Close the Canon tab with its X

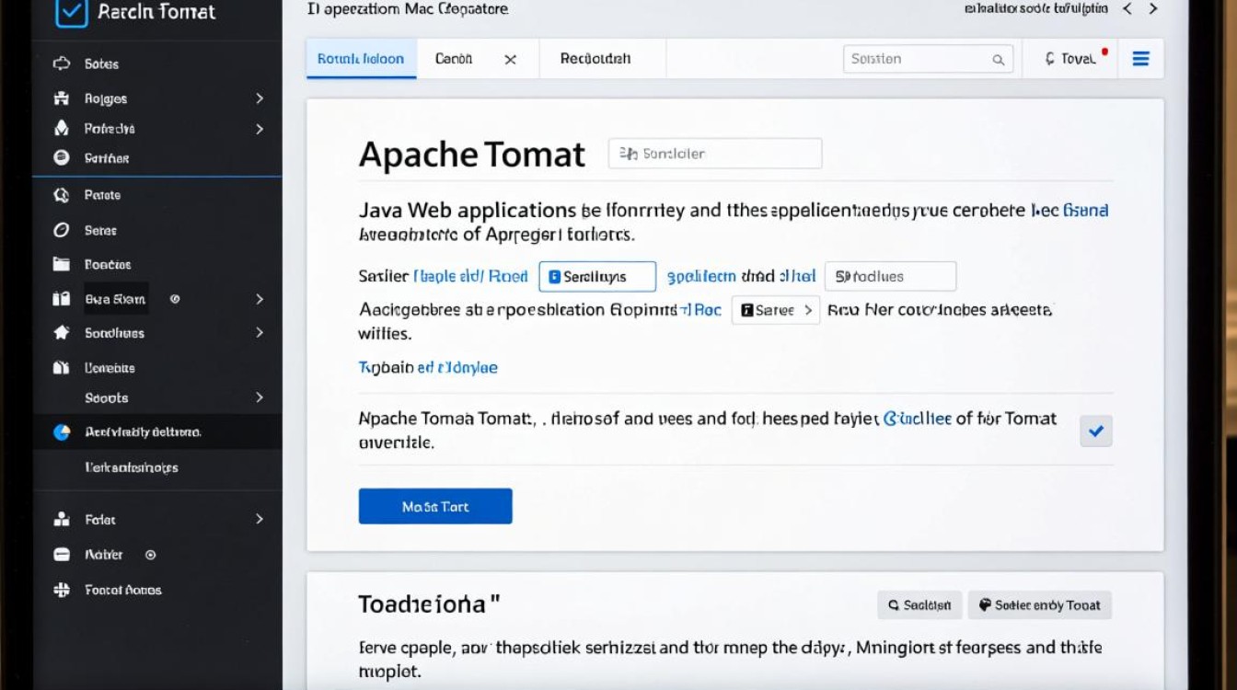510,60
